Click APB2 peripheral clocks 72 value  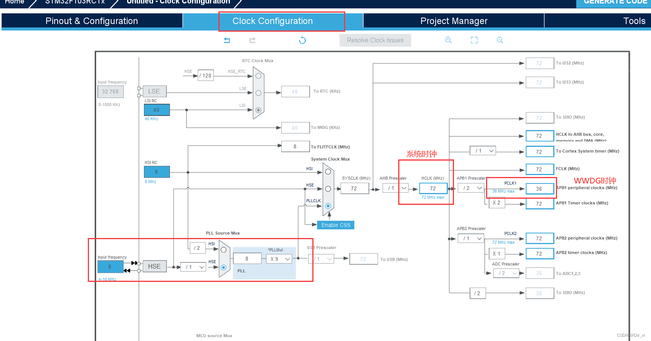pyautogui.click(x=540, y=238)
